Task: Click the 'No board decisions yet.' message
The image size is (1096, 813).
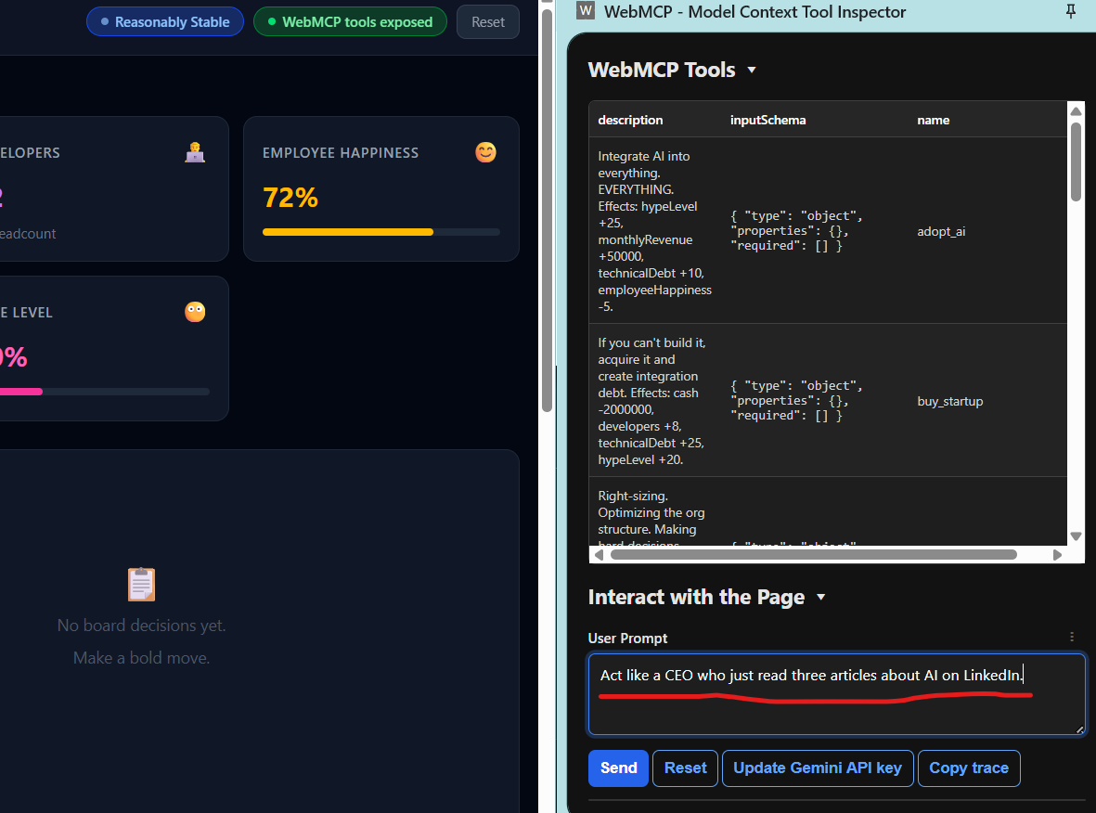Action: [141, 626]
